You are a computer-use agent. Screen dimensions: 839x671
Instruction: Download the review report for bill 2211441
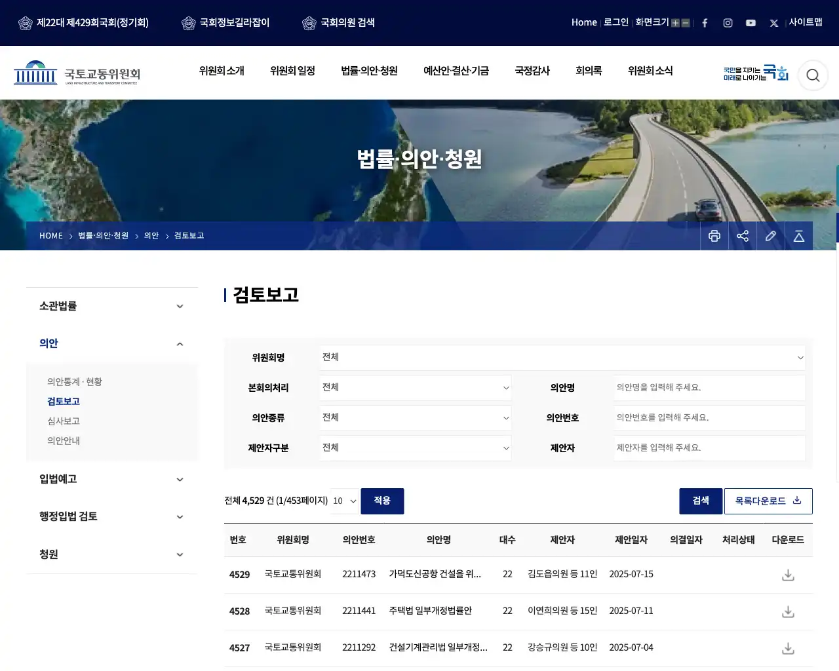[x=788, y=611]
